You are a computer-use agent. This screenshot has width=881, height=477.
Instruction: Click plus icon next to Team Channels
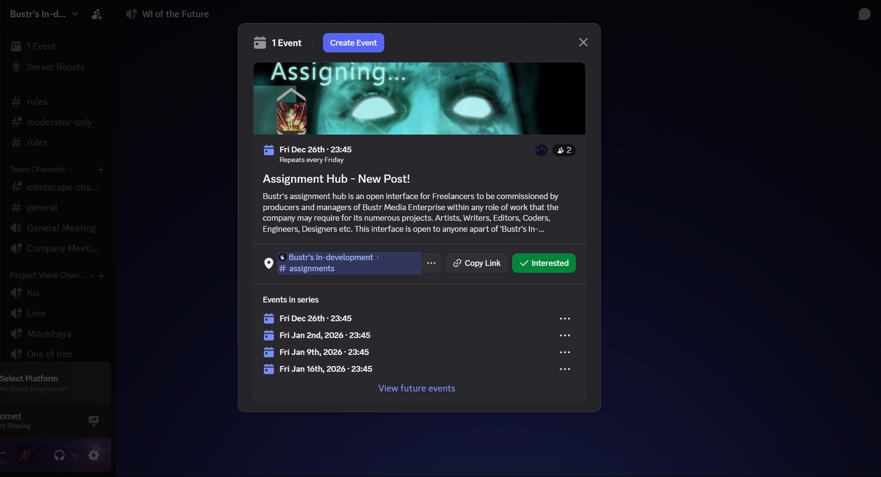point(101,169)
